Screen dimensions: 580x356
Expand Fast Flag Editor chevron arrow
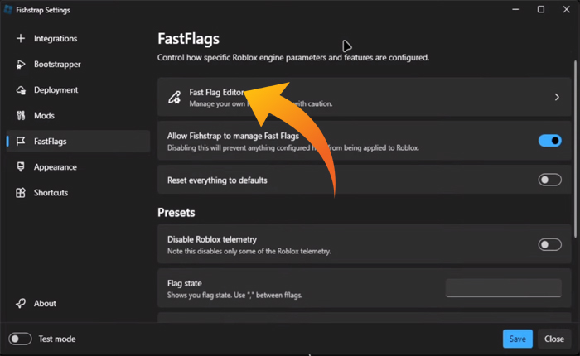tap(557, 98)
